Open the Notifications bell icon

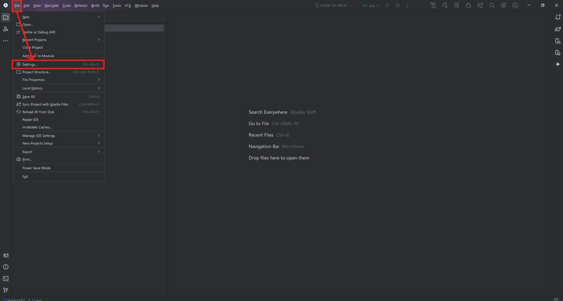click(557, 17)
